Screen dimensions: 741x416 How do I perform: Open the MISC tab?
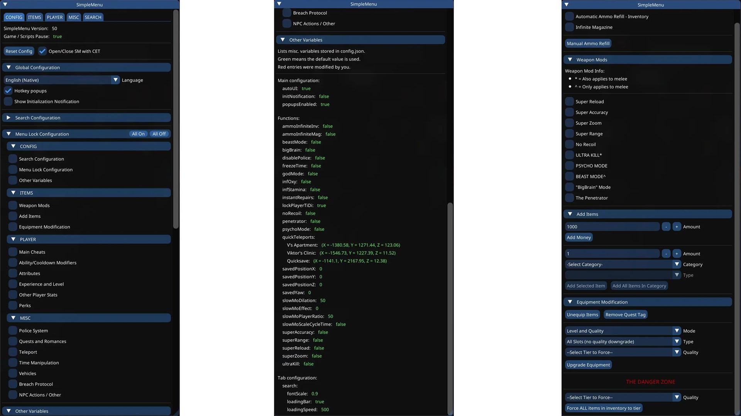[74, 17]
